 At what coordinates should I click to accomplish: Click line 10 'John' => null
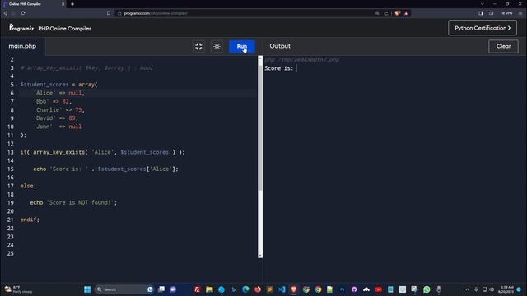[x=58, y=127]
